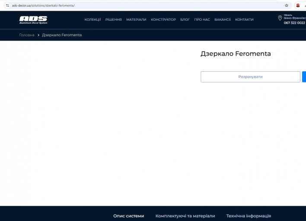Click the Дзеркало Feromenta page heading
The image size is (306, 221).
[236, 54]
